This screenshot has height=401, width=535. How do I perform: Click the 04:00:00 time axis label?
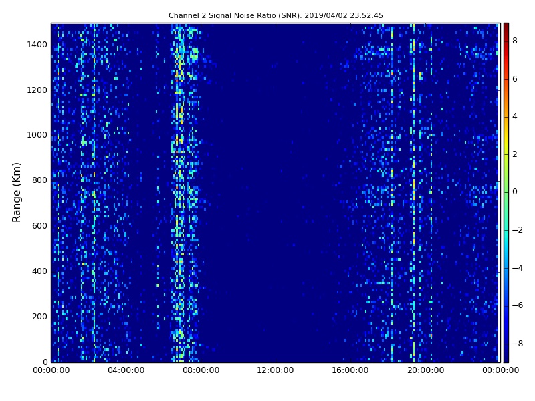tap(126, 370)
